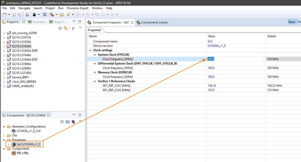This screenshot has height=162, width=301.
Task: Click the Back navigation arrow icon
Action: coord(103,14)
